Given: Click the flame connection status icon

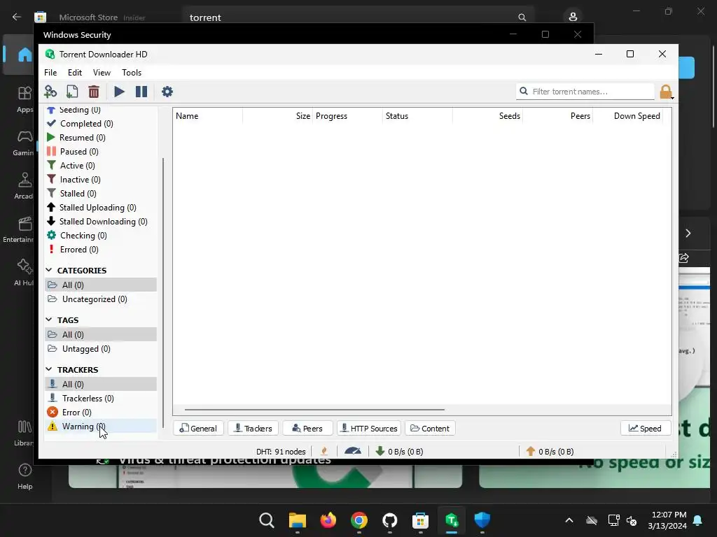Looking at the screenshot, I should point(324,452).
